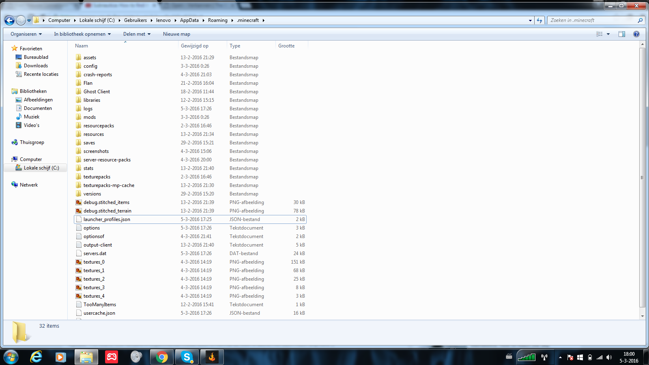The height and width of the screenshot is (365, 649).
Task: Select textures_0 PNG file icon
Action: click(x=79, y=262)
